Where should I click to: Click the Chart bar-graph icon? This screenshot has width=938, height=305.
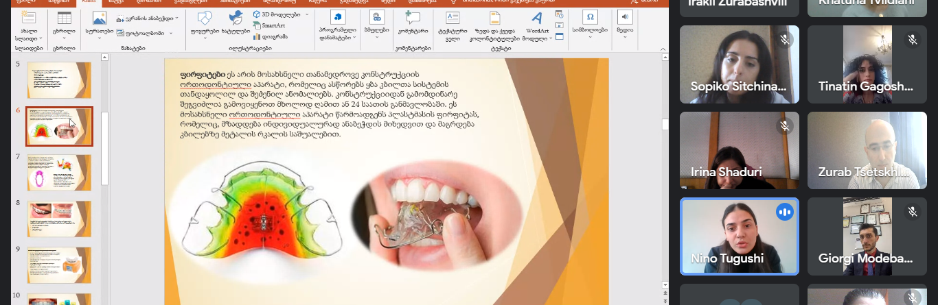click(x=257, y=36)
